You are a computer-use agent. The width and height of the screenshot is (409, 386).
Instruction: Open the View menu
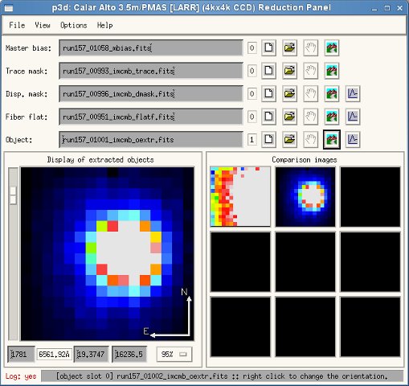(43, 25)
